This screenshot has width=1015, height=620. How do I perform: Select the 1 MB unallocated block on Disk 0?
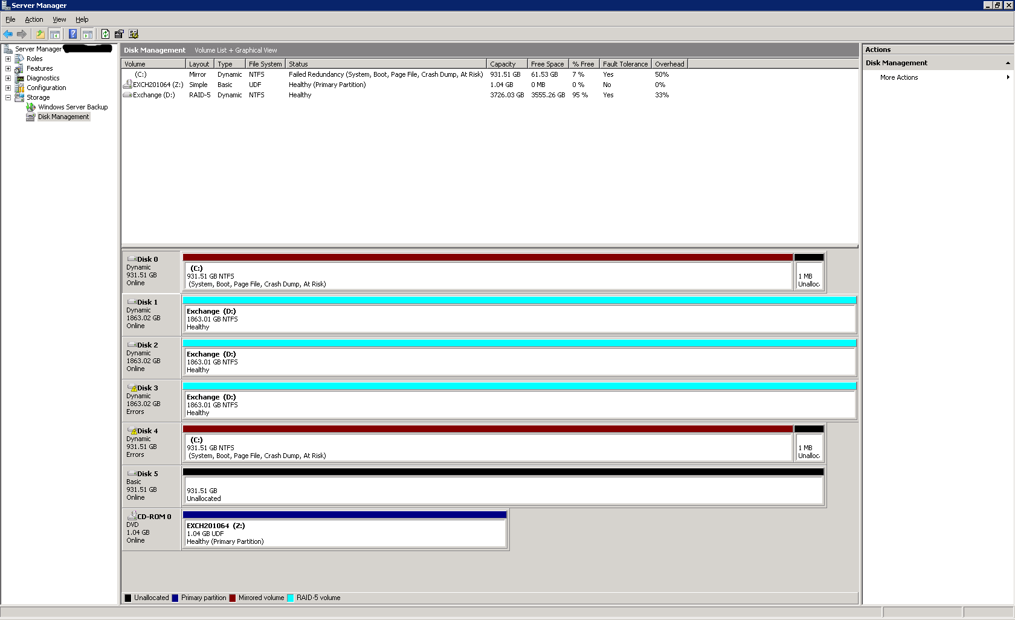(809, 272)
